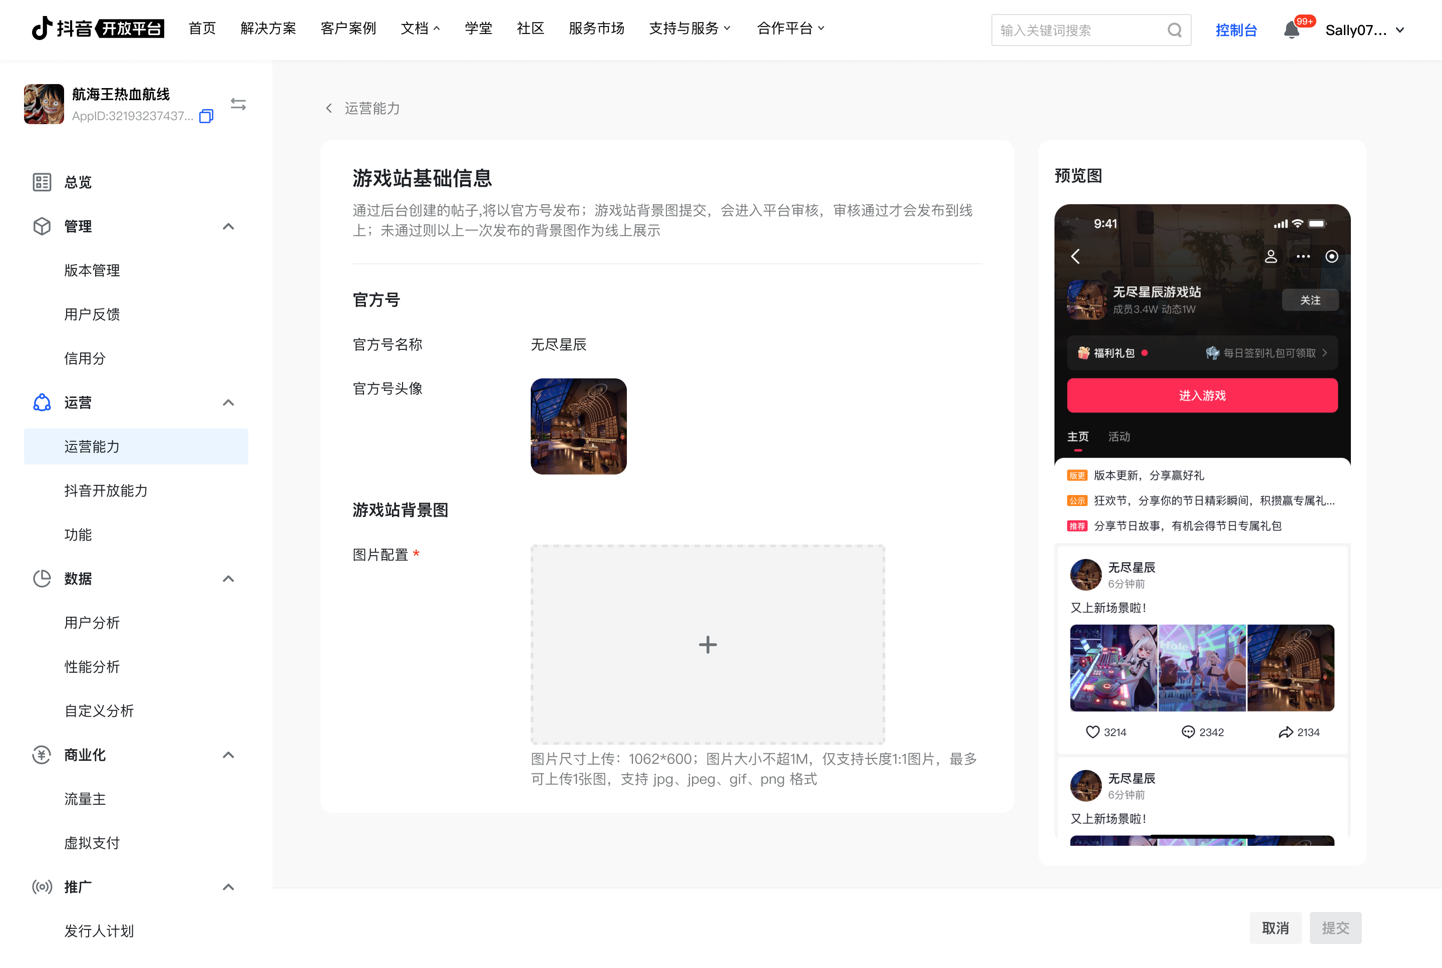
Task: Collapse the 管理 section chevron
Action: tap(228, 226)
